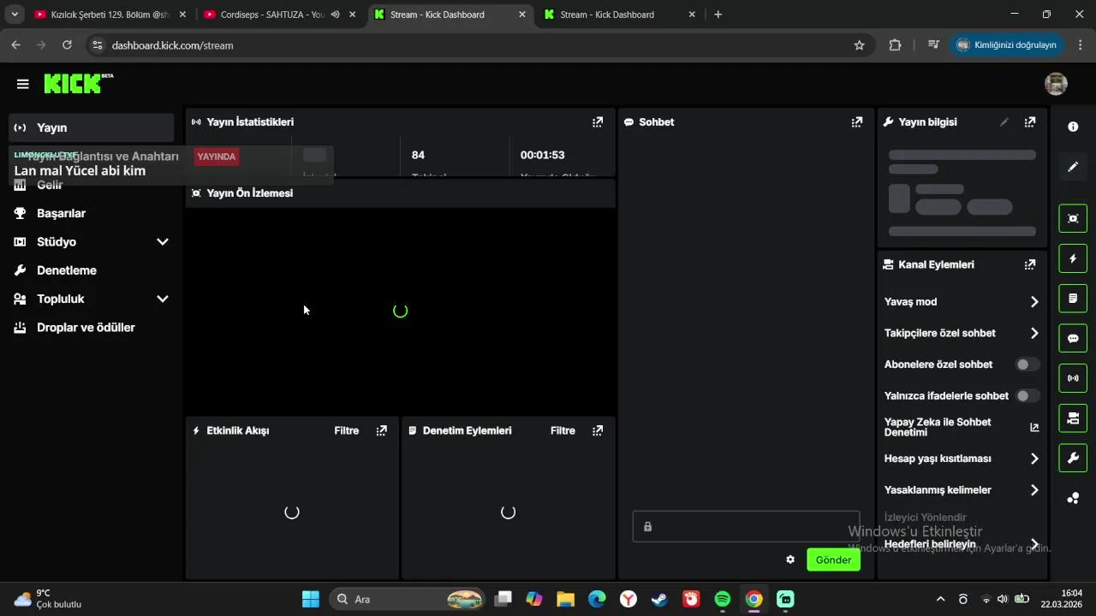The image size is (1096, 616).
Task: Open Steam from the taskbar
Action: (659, 599)
